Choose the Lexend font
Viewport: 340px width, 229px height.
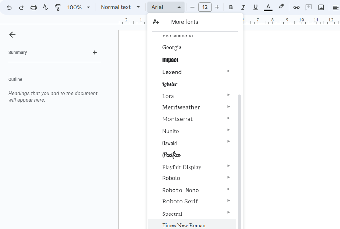[x=172, y=72]
